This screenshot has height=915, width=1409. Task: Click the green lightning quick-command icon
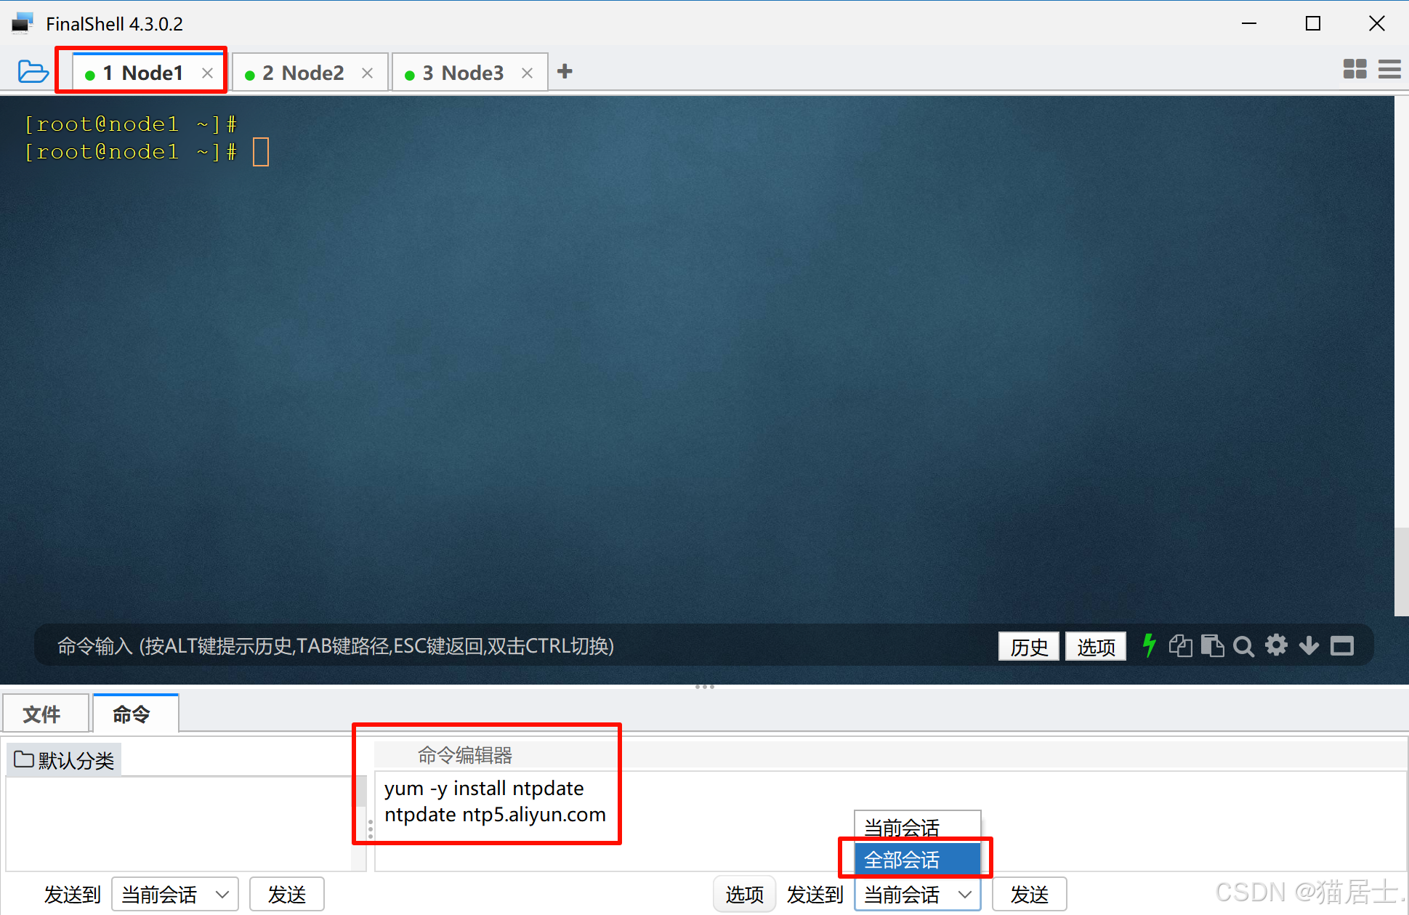tap(1149, 645)
